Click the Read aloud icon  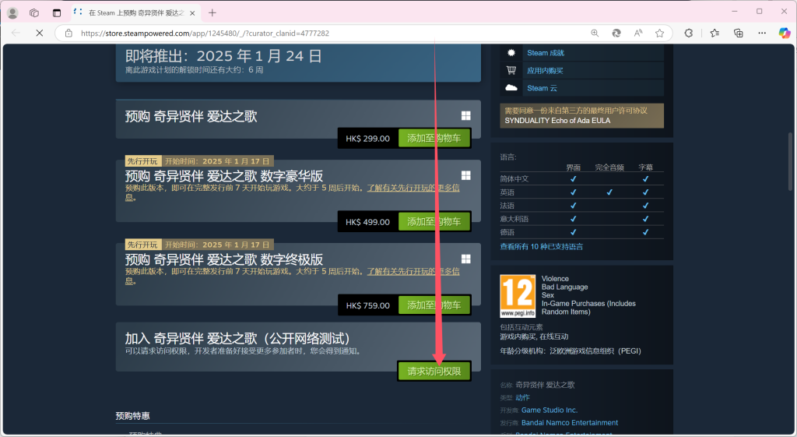[638, 33]
